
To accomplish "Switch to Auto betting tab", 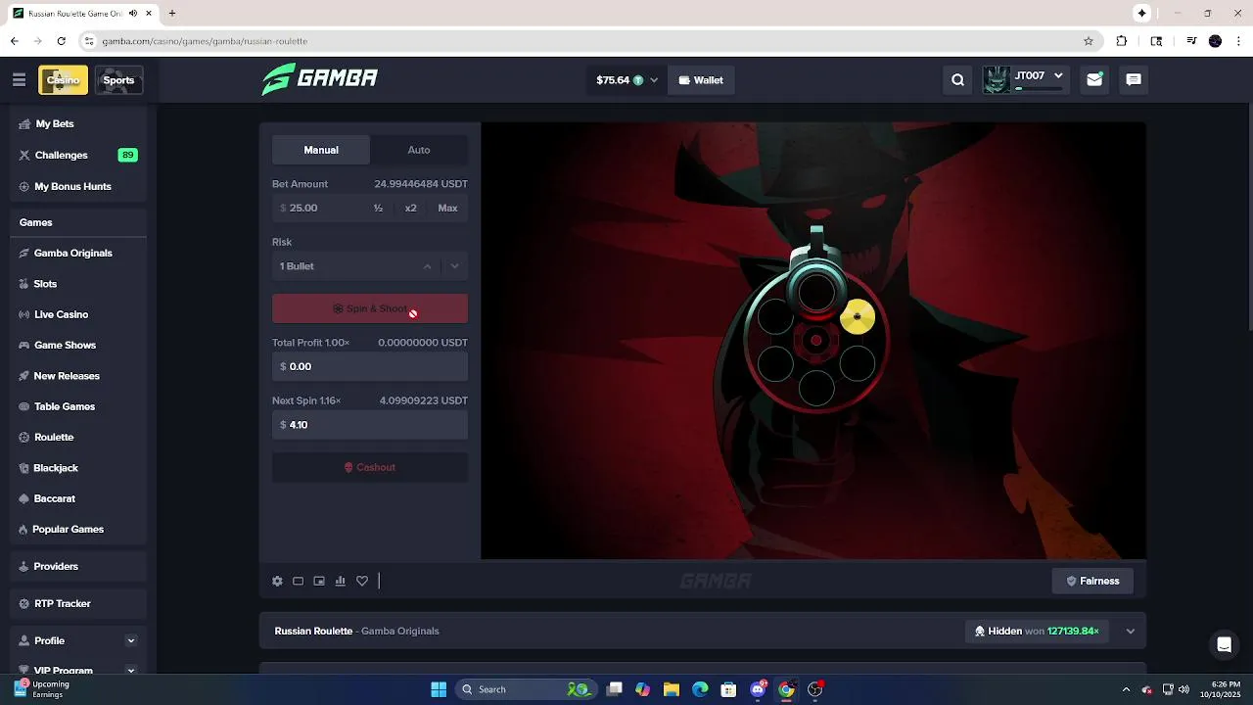I will [419, 150].
